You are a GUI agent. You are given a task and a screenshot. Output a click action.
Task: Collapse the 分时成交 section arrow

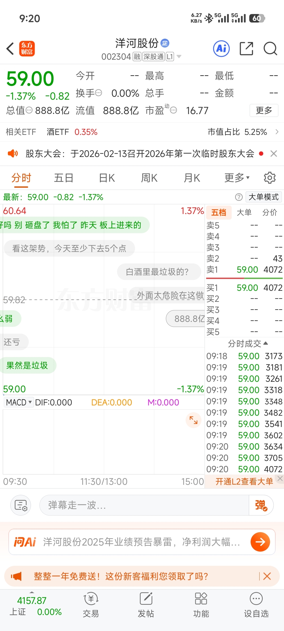pyautogui.click(x=266, y=343)
